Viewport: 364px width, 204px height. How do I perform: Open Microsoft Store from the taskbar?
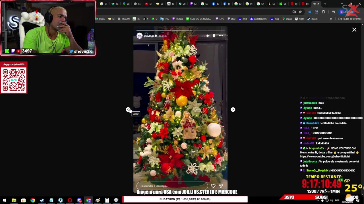[x=23, y=200]
